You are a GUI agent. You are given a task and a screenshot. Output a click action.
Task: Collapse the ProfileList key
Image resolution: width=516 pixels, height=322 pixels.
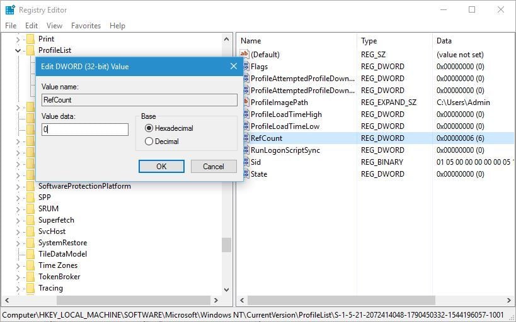pos(18,50)
